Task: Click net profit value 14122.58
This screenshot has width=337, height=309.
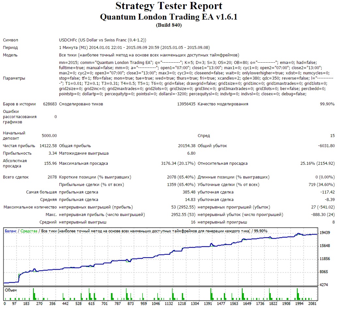Action: click(48, 146)
